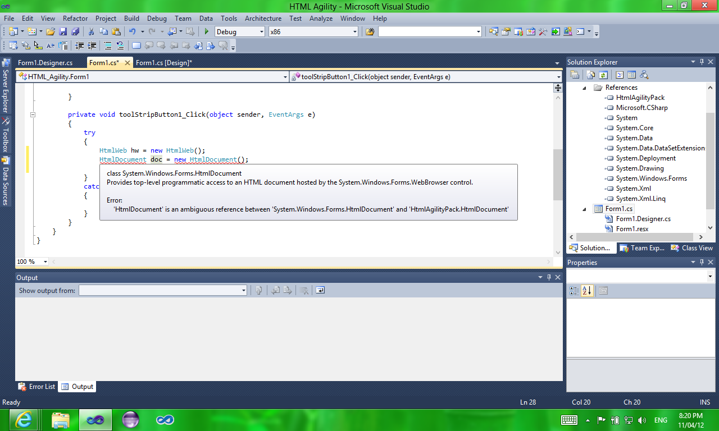Open Internet Explorer from the taskbar

click(x=24, y=420)
